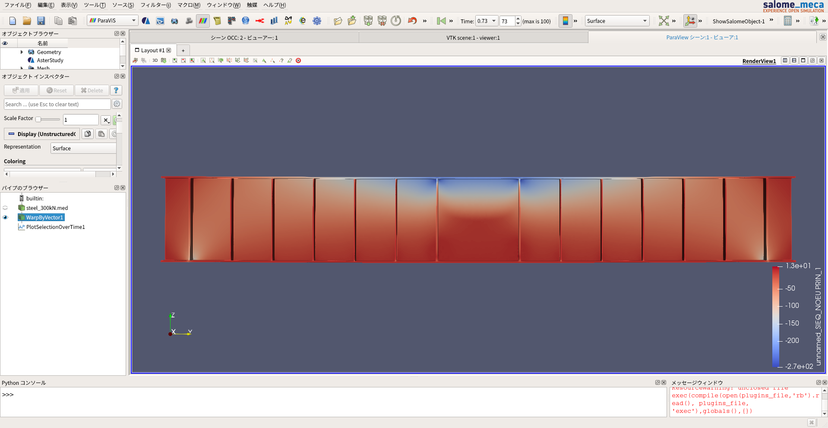Open the ヘルプ(H) menu
The image size is (828, 428).
tap(275, 5)
